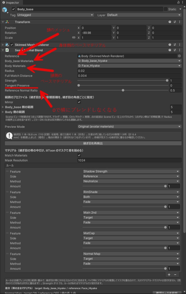Uncheck the Match Materials checkbox

(79, 155)
